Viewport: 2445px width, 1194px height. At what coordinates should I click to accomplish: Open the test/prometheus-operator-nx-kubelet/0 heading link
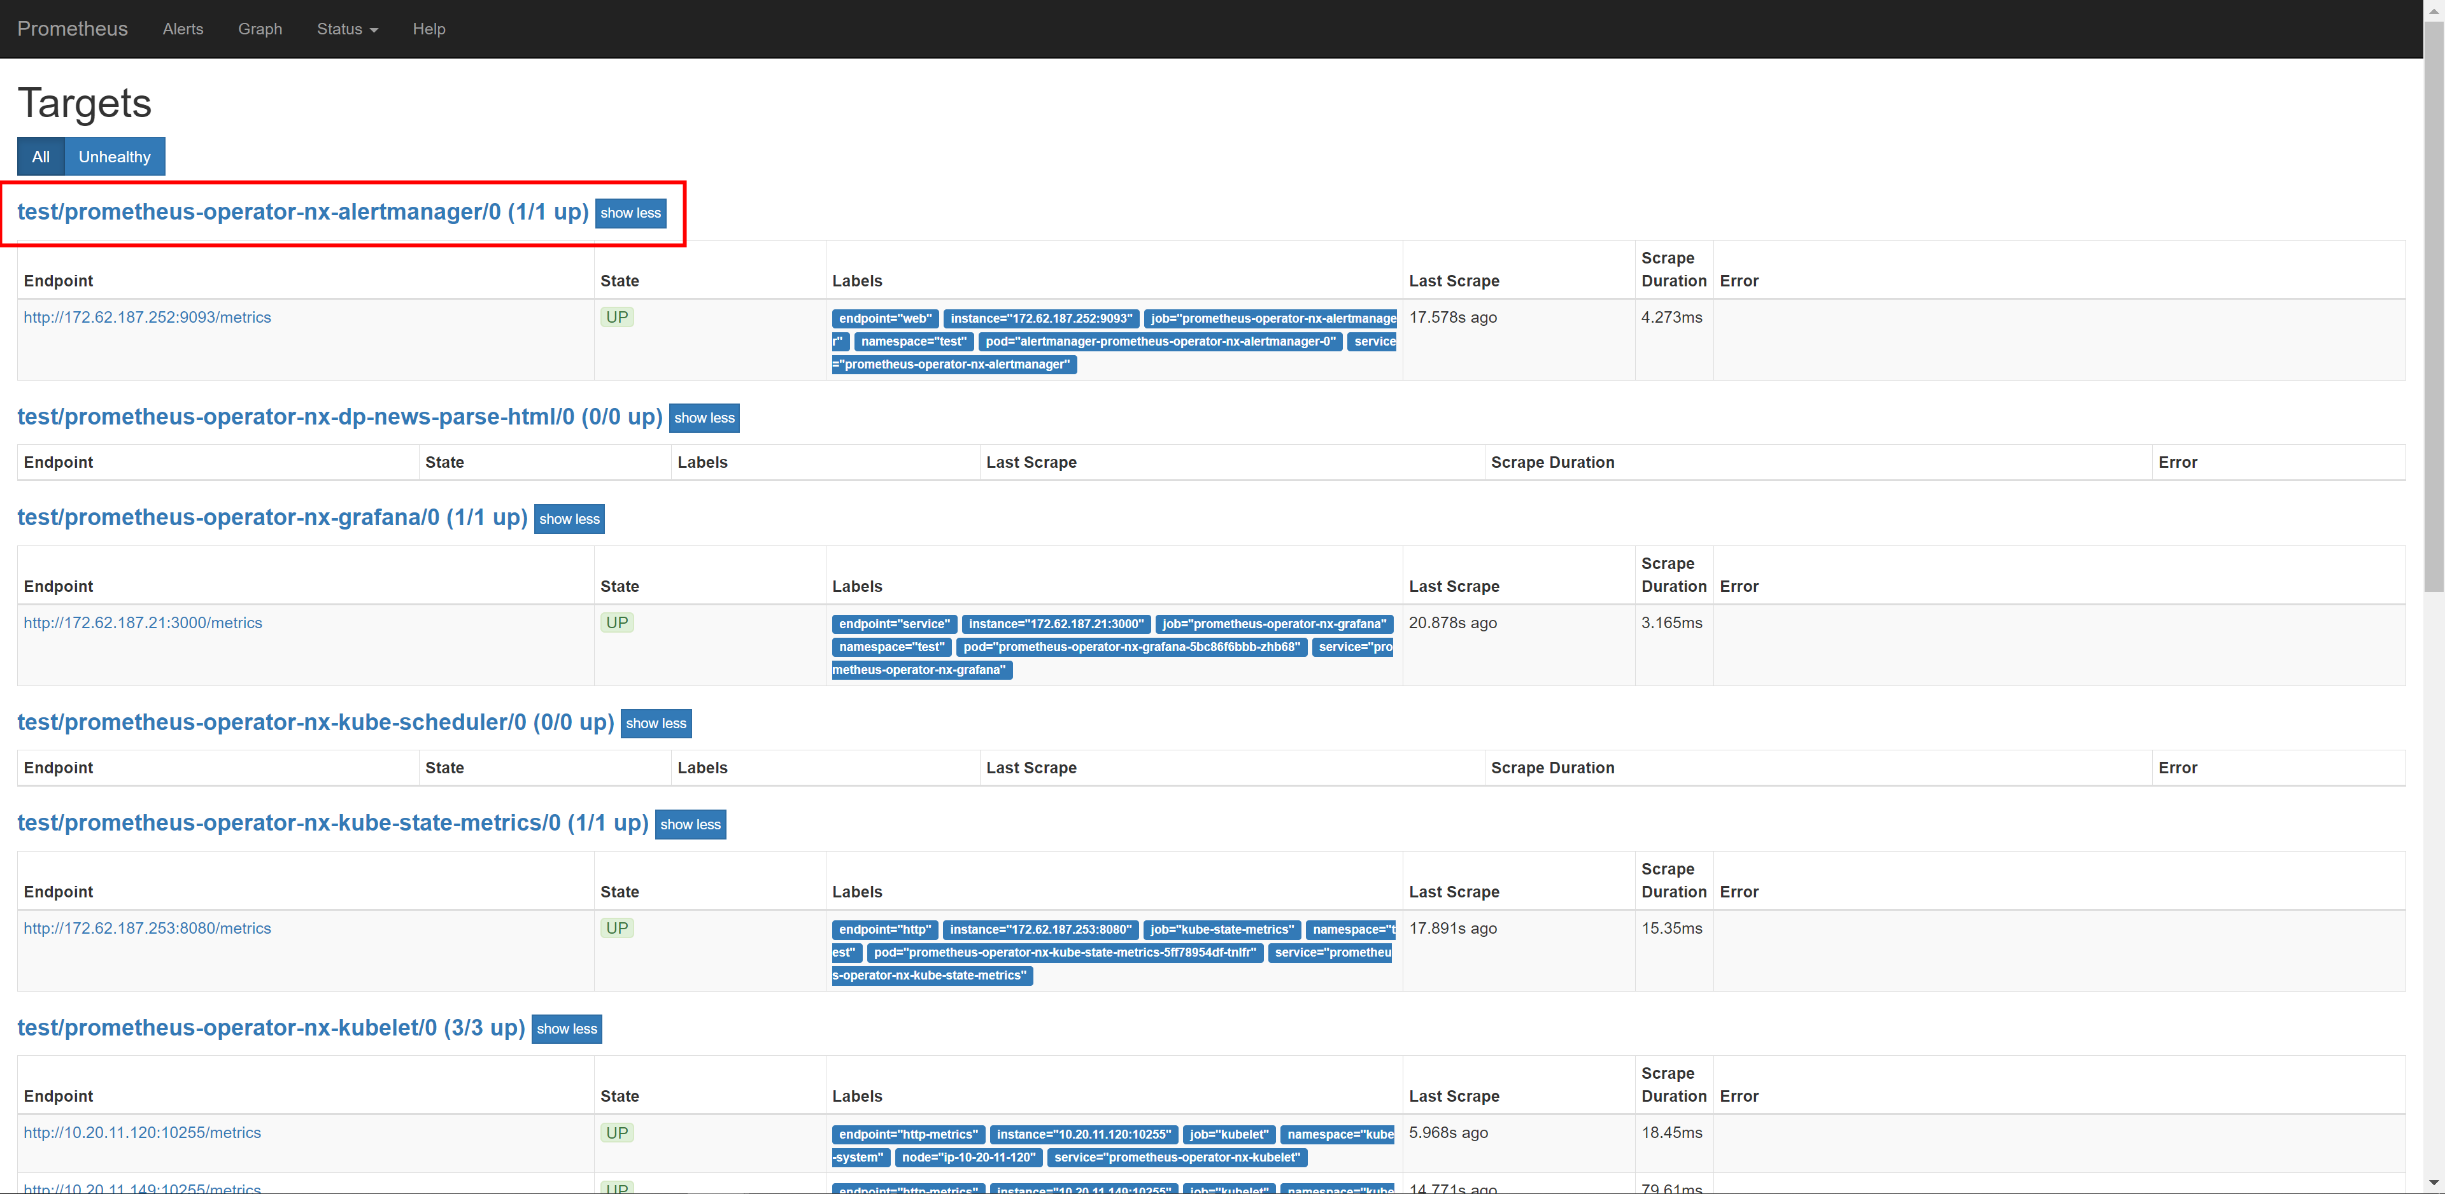click(271, 1028)
